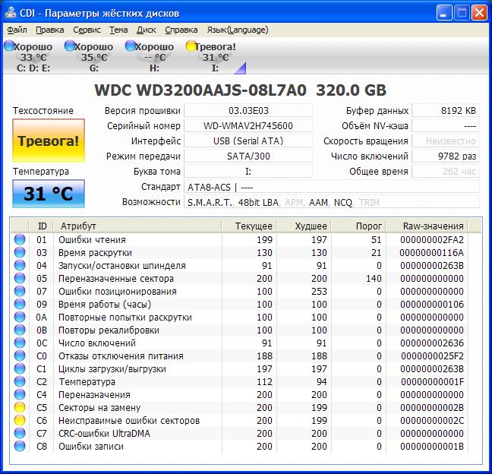The image size is (492, 474).
Task: Click raw value 00000000001B
Action: 432,447
